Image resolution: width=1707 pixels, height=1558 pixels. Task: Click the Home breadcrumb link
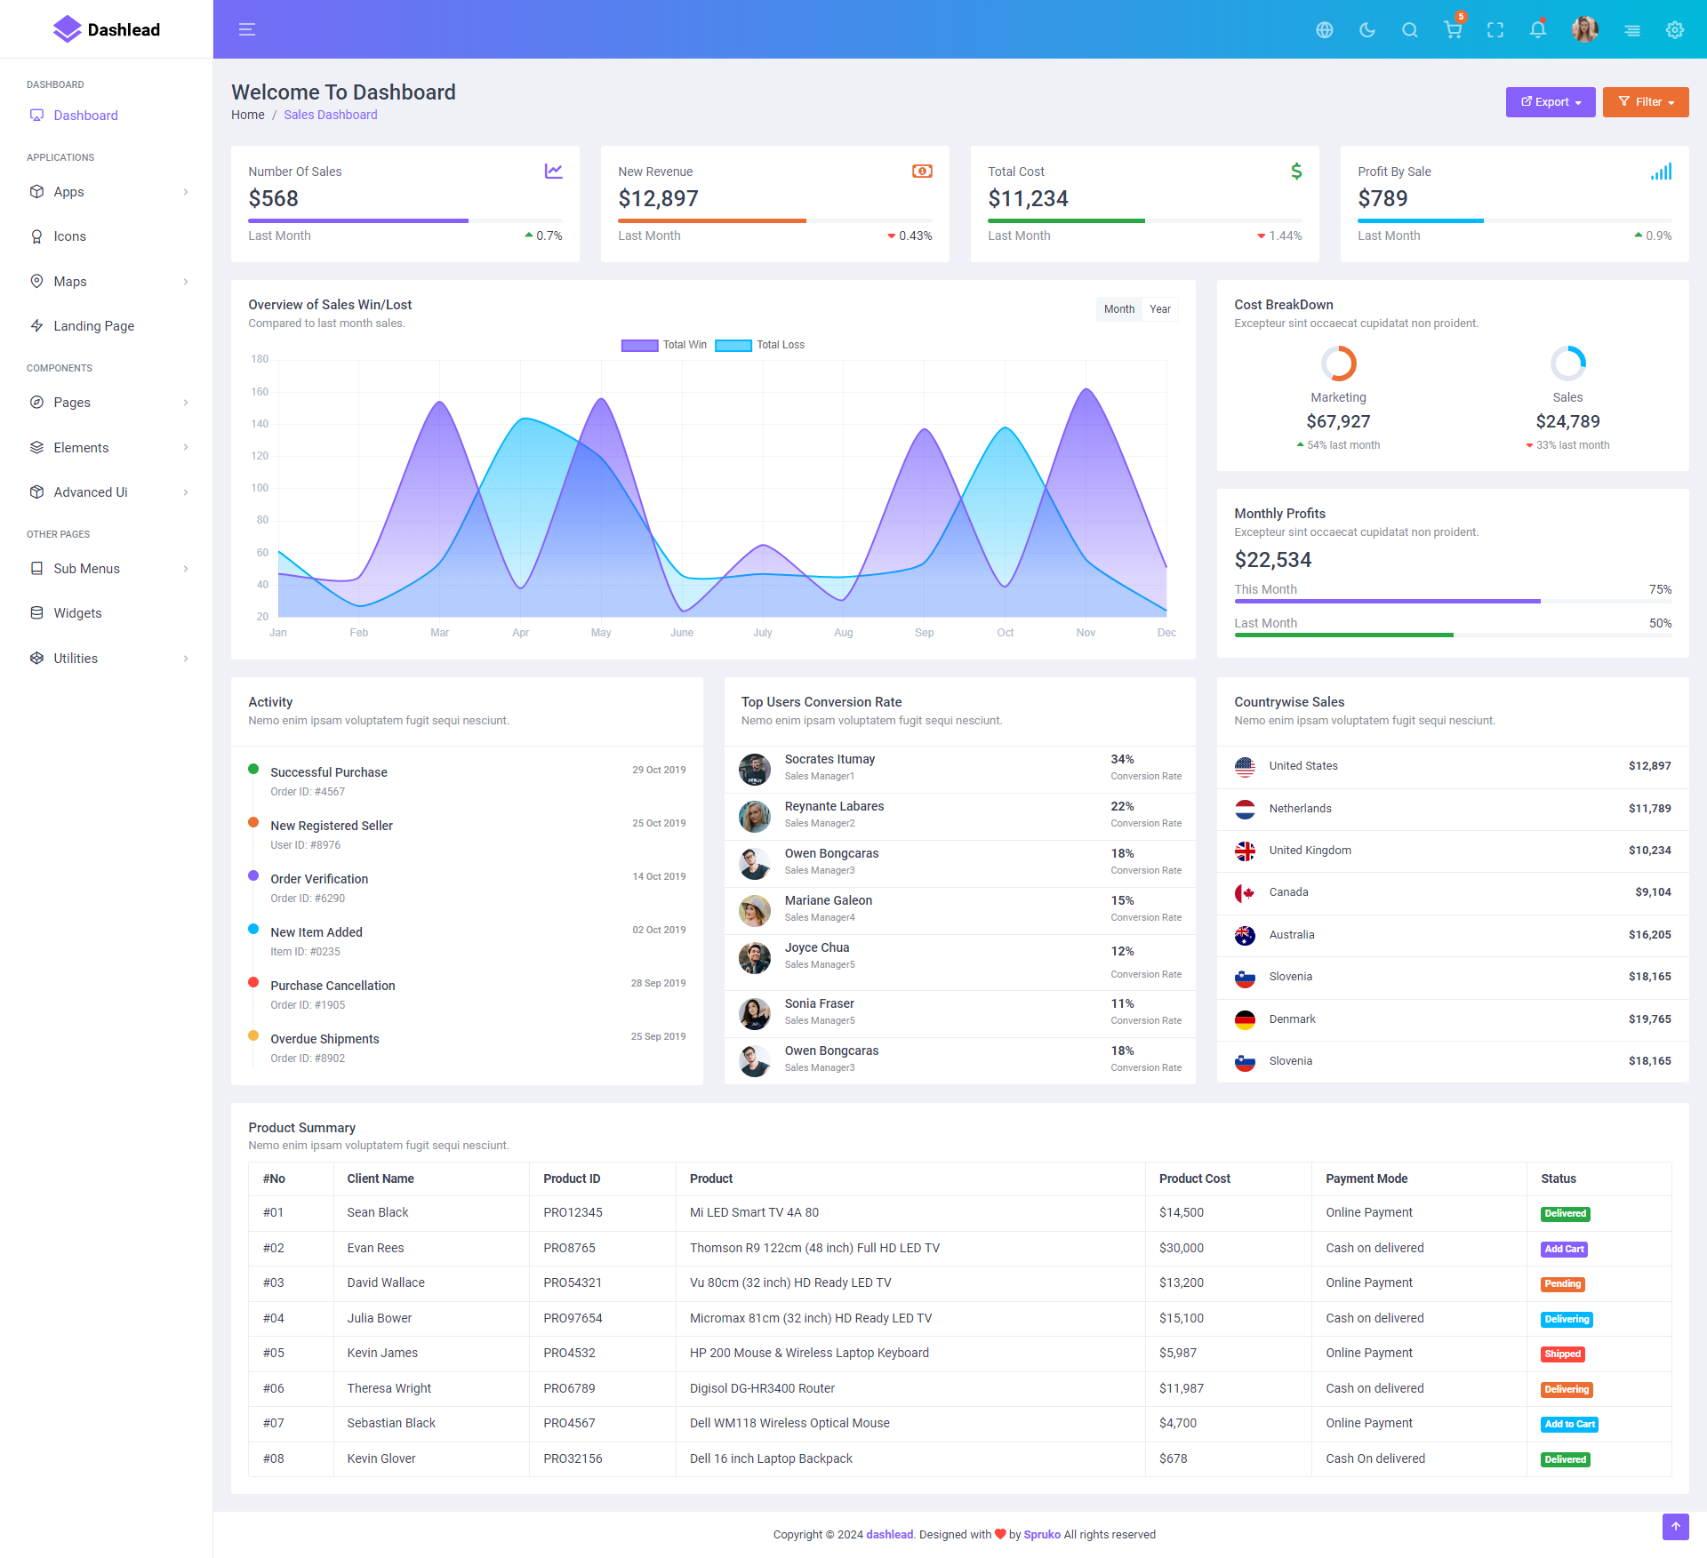(x=248, y=115)
